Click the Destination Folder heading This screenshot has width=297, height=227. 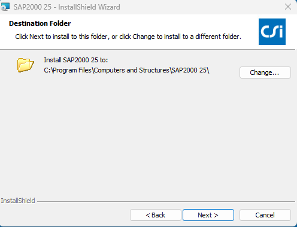pyautogui.click(x=40, y=23)
